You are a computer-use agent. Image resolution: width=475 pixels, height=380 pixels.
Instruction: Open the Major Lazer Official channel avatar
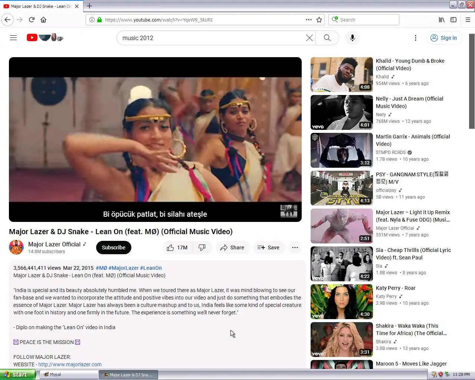(x=16, y=248)
